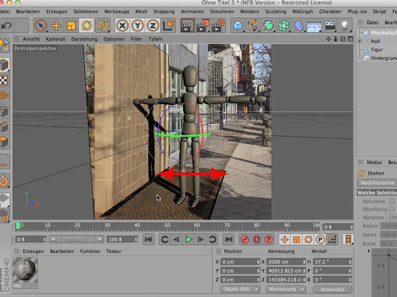Open the Render Settings gear clapperboard icon
This screenshot has height=297, width=397.
tap(218, 26)
